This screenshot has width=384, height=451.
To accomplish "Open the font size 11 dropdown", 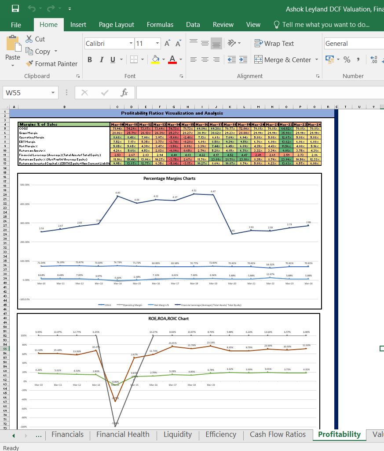I will coord(157,44).
